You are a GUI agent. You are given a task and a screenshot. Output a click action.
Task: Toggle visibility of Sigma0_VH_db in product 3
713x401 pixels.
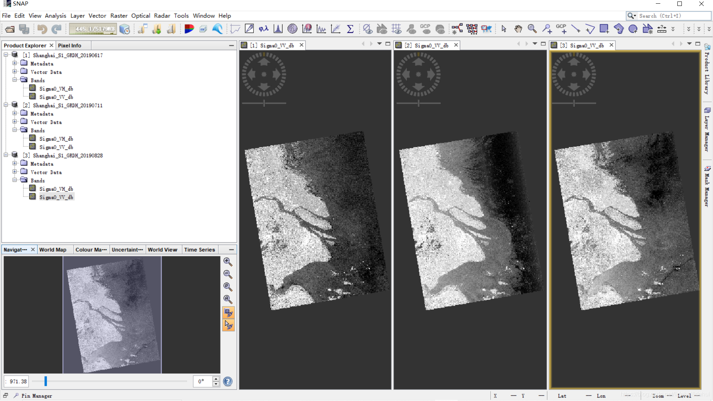(56, 188)
